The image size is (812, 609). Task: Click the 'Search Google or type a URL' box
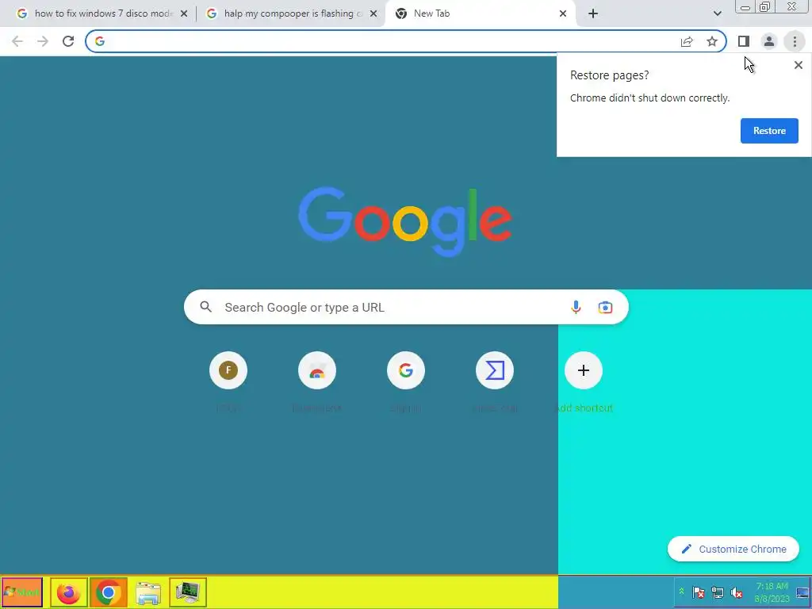tap(406, 307)
